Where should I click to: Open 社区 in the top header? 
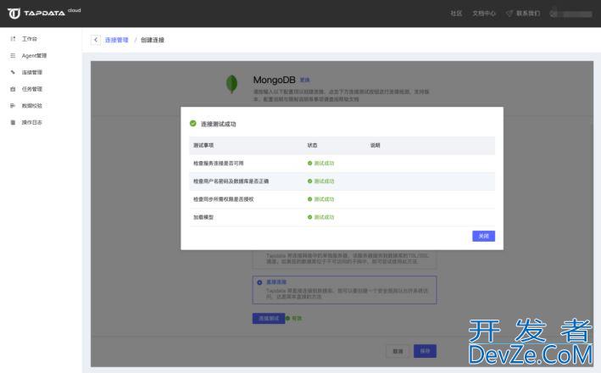click(456, 14)
